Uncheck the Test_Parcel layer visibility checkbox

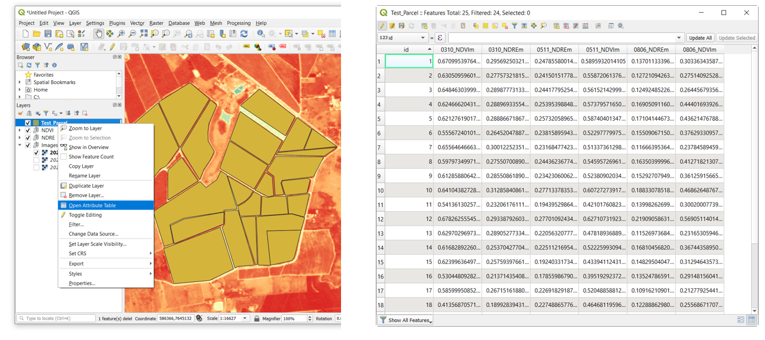coord(28,123)
